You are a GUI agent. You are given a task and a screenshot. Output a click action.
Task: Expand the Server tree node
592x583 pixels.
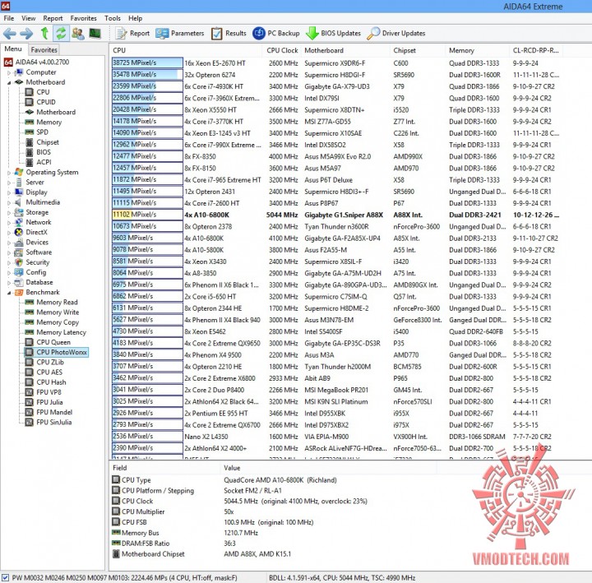[x=9, y=183]
